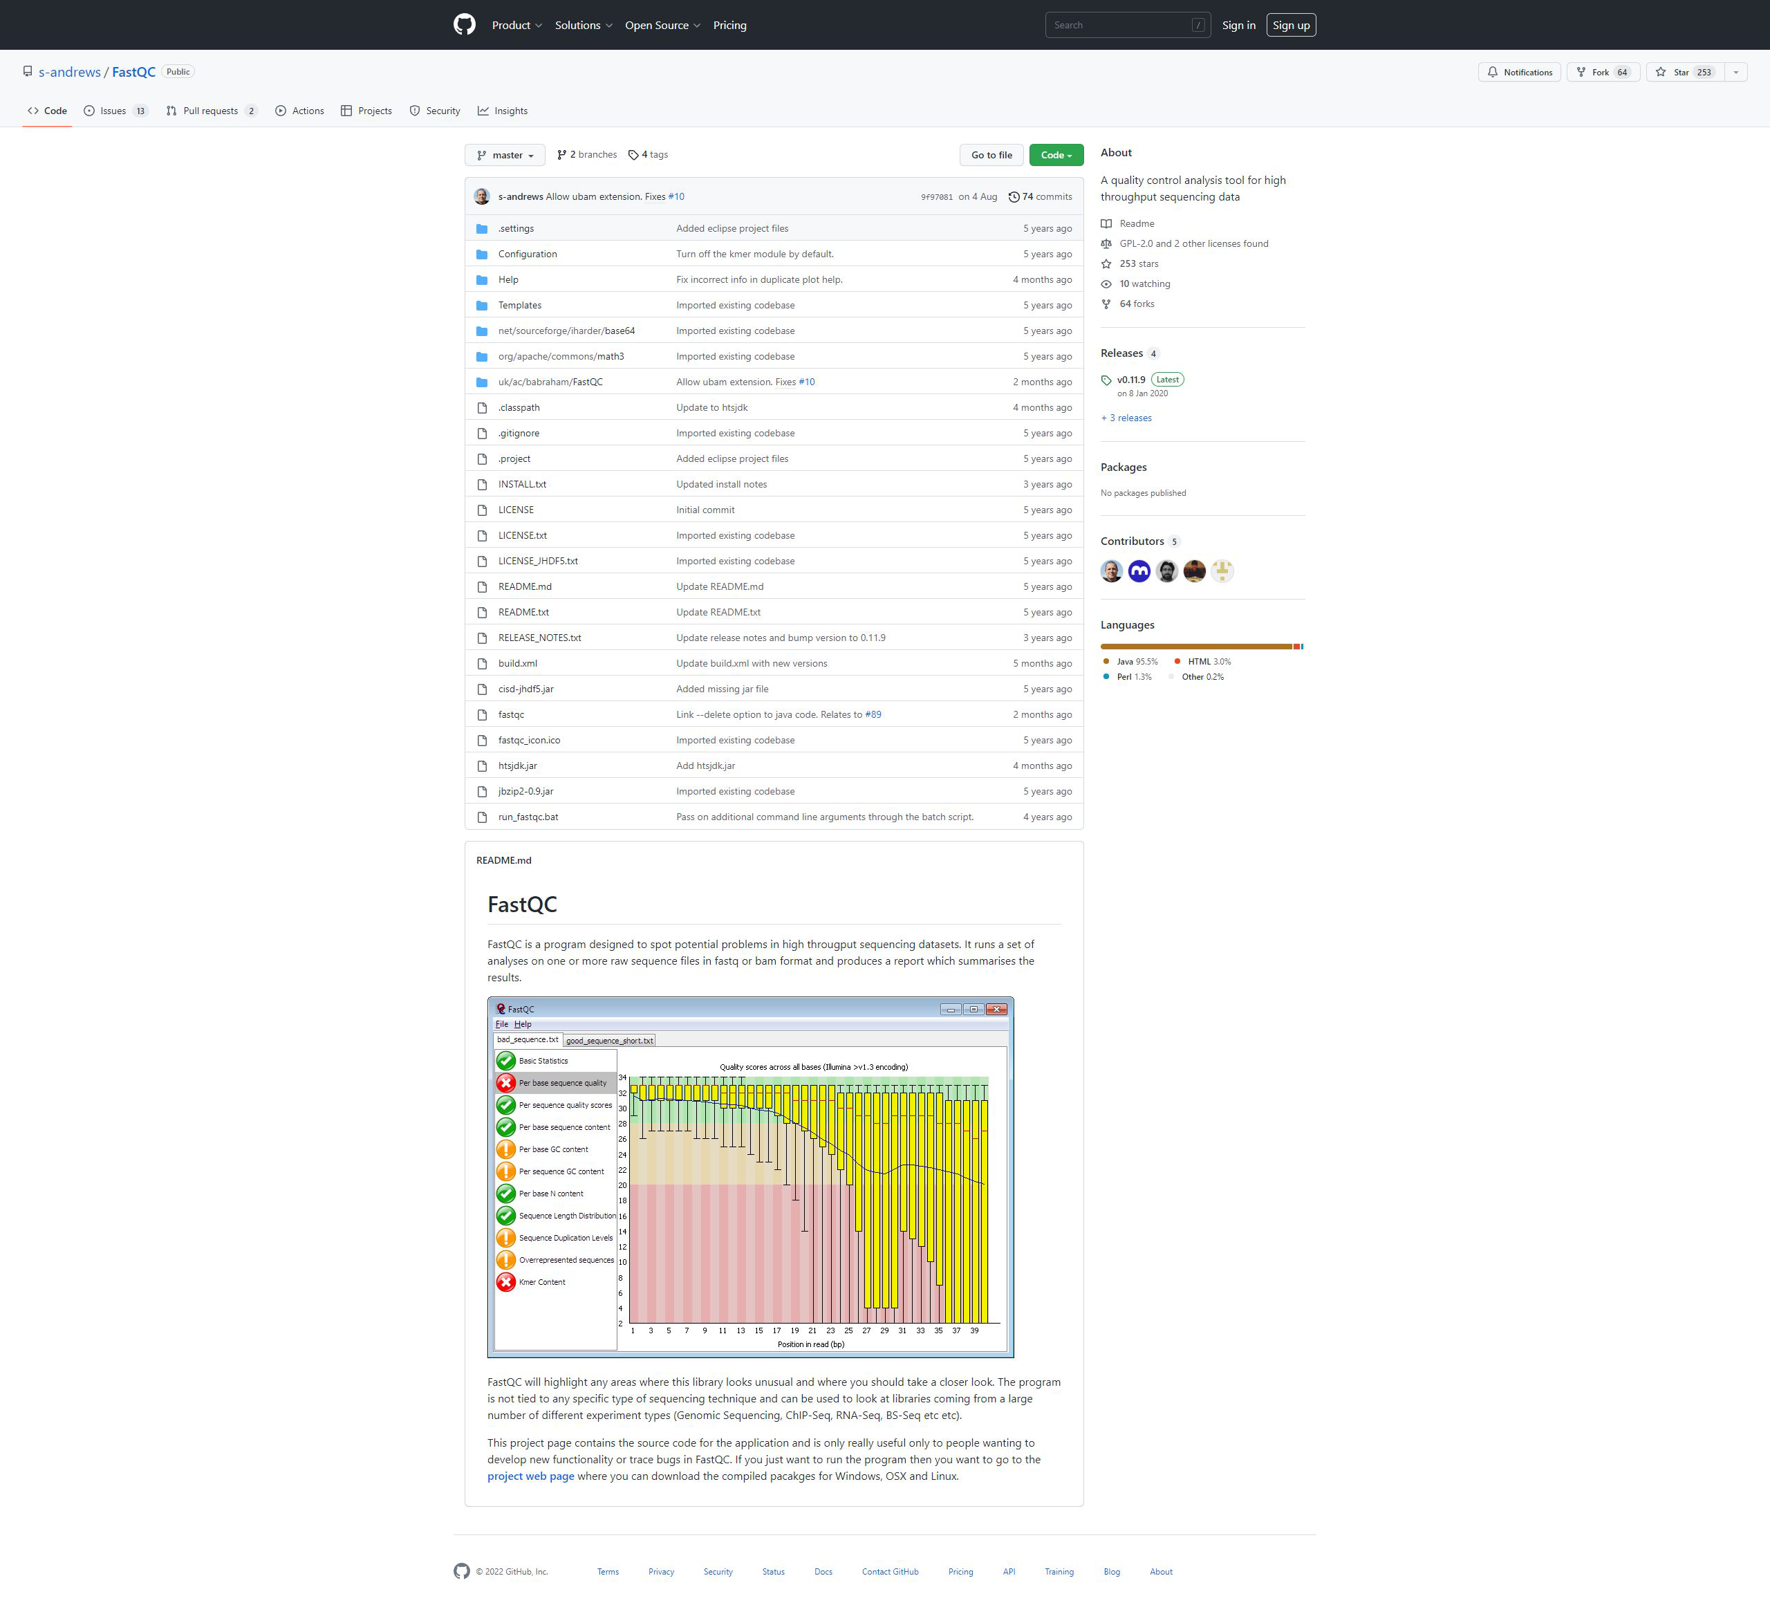Click the Go to file button
Screen dimensions: 1770x1614
point(991,154)
